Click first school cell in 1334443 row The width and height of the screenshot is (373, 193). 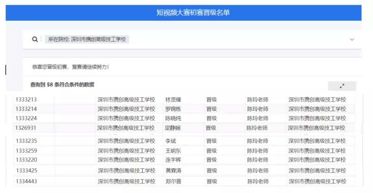126,181
